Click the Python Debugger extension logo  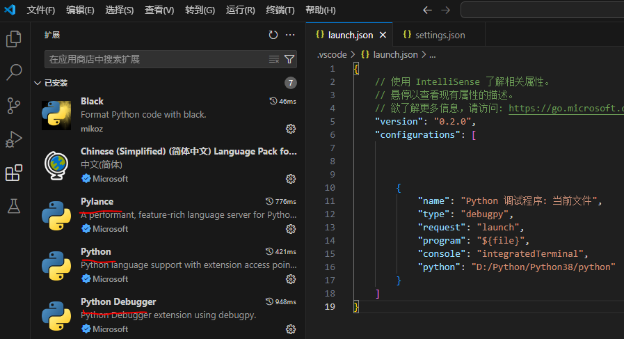pyautogui.click(x=56, y=316)
